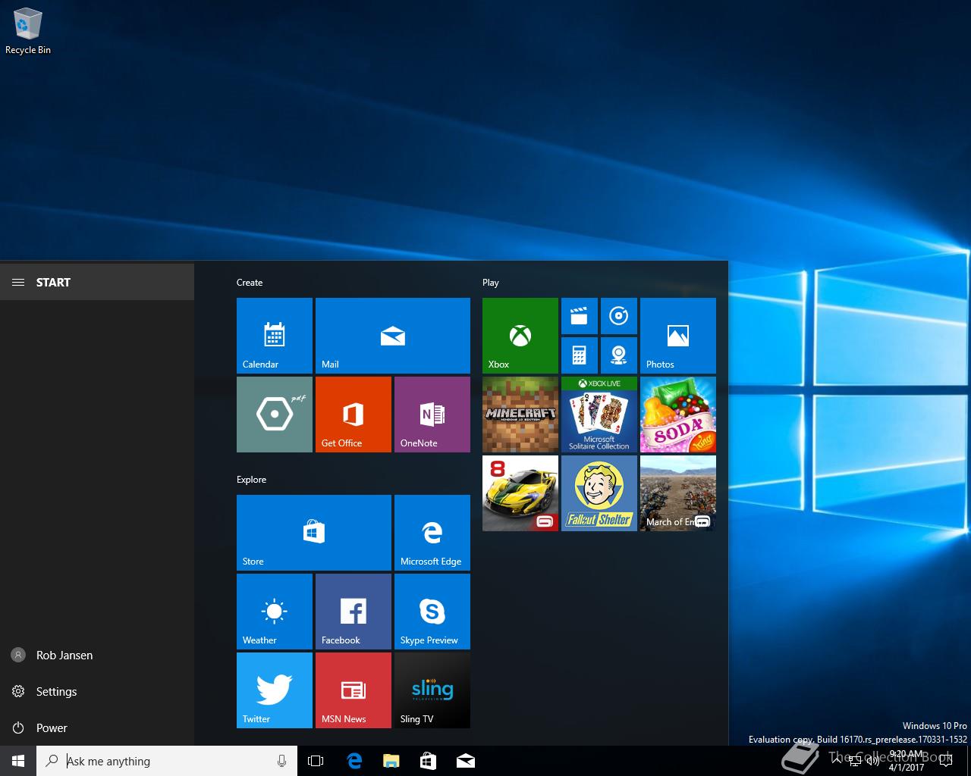Screen dimensions: 971x776
Task: Open the Power options menu
Action: tap(97, 727)
